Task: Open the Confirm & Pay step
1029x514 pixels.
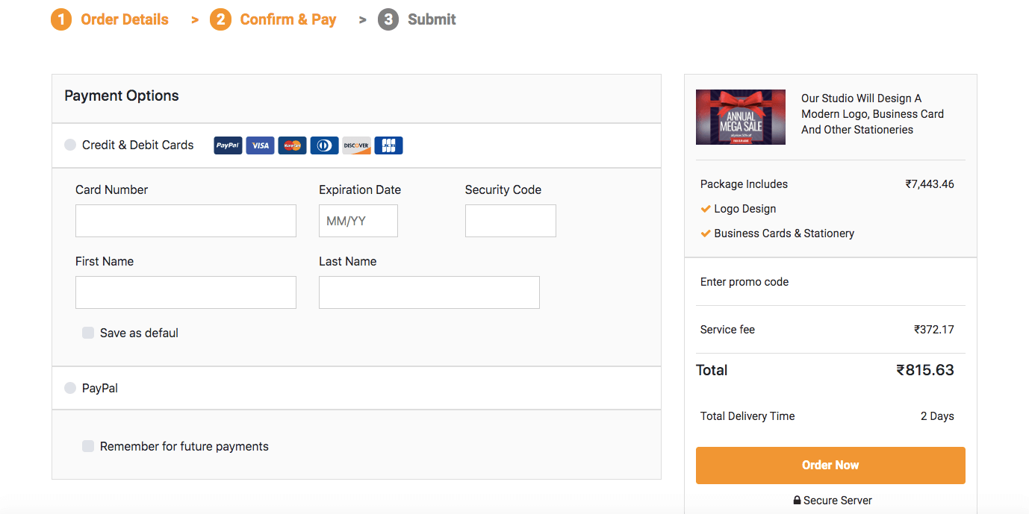Action: [x=273, y=19]
